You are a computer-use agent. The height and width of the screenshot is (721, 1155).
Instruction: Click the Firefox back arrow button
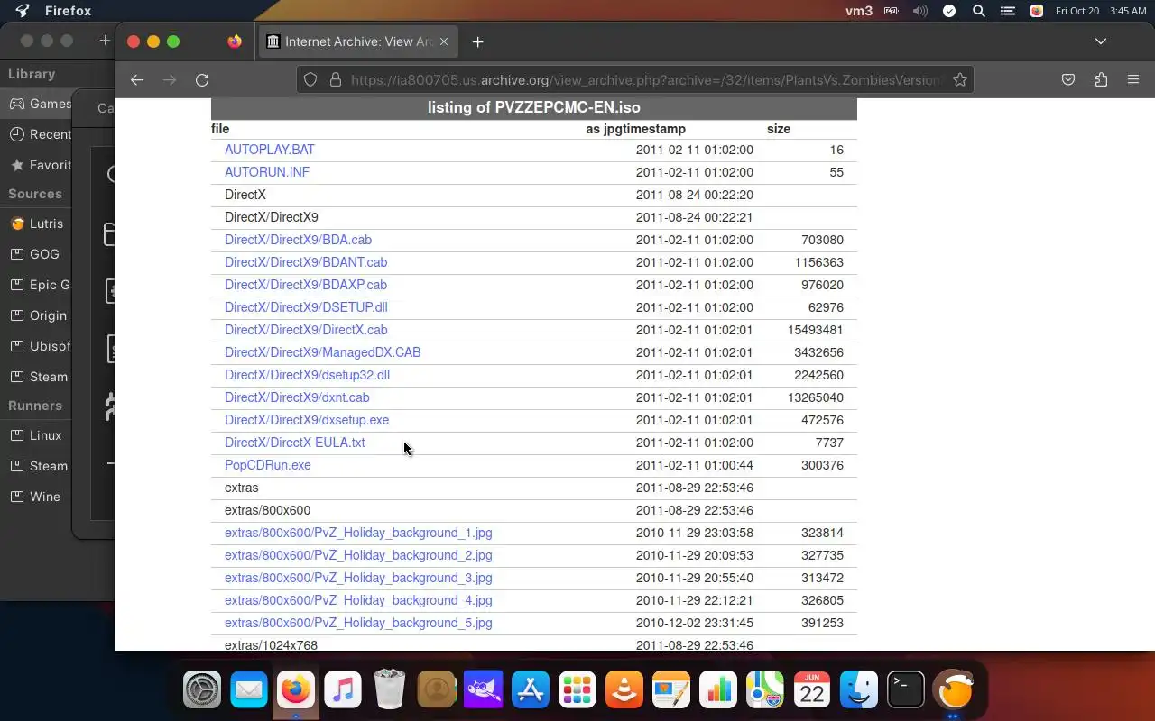click(x=137, y=80)
